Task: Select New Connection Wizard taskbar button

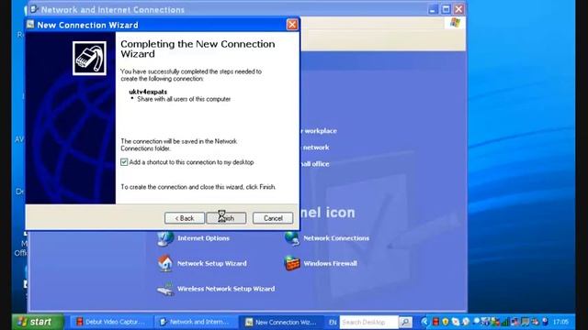Action: [x=281, y=322]
